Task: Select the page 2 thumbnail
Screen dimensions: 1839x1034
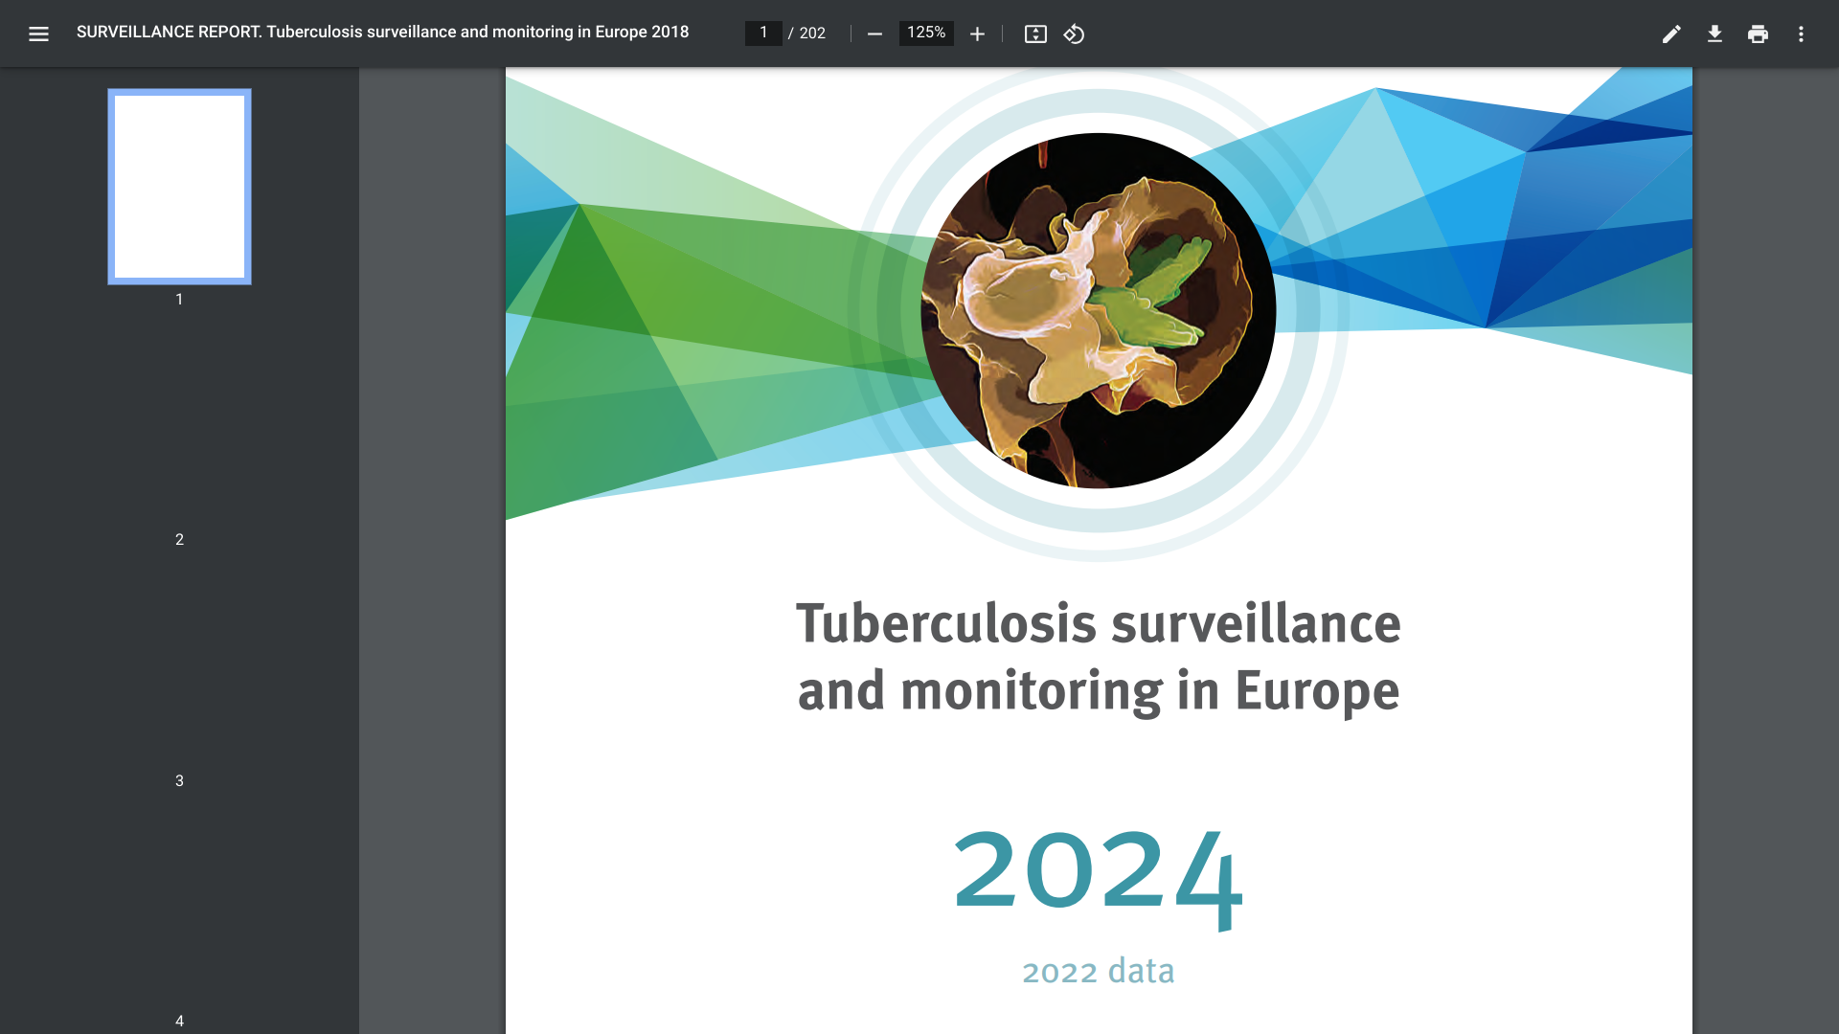Action: [x=179, y=427]
